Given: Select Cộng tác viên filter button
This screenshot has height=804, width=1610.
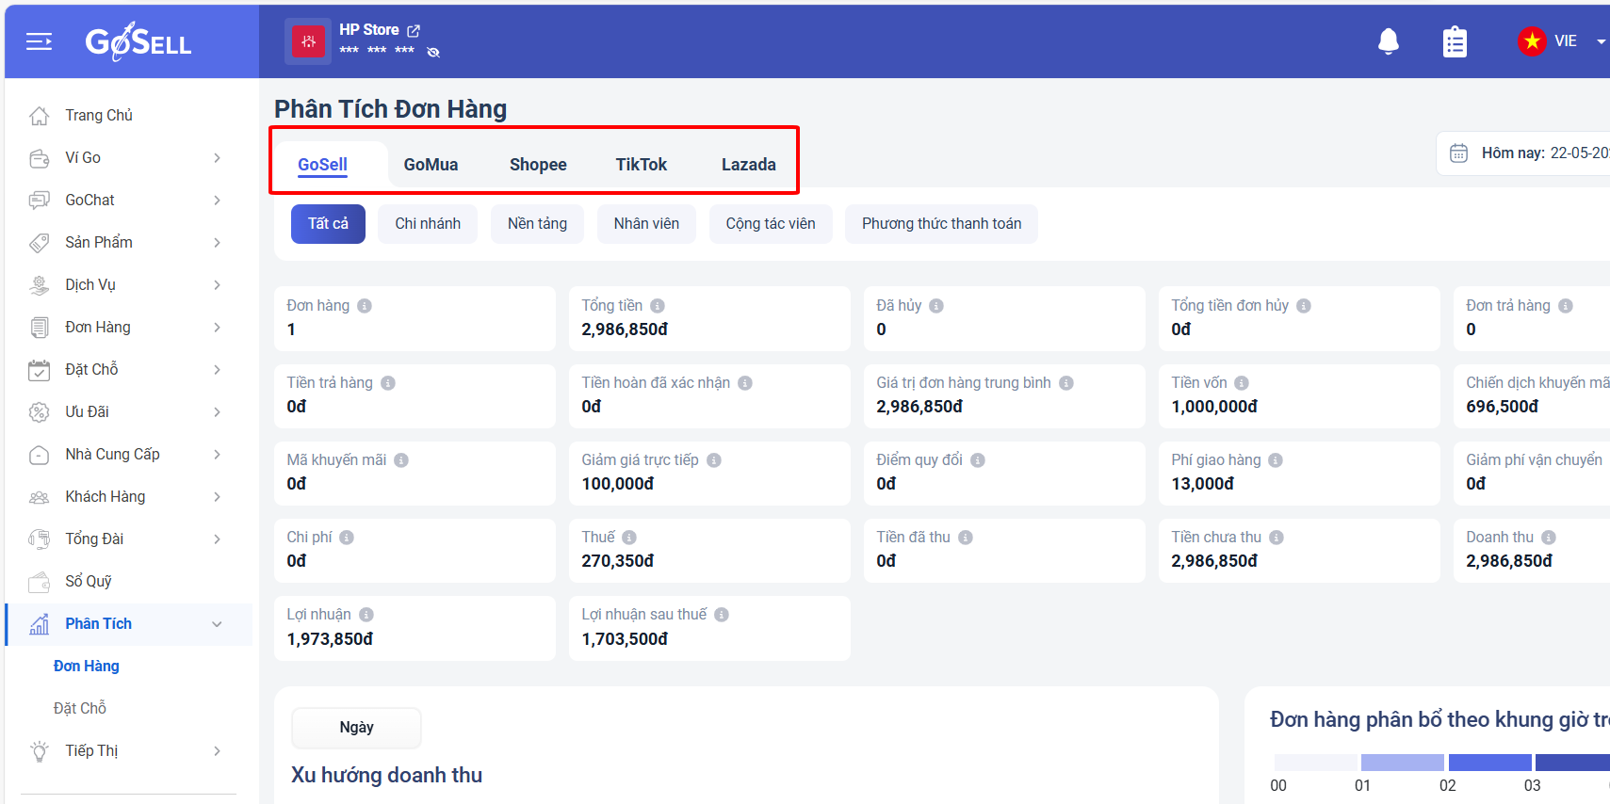Looking at the screenshot, I should pos(771,224).
